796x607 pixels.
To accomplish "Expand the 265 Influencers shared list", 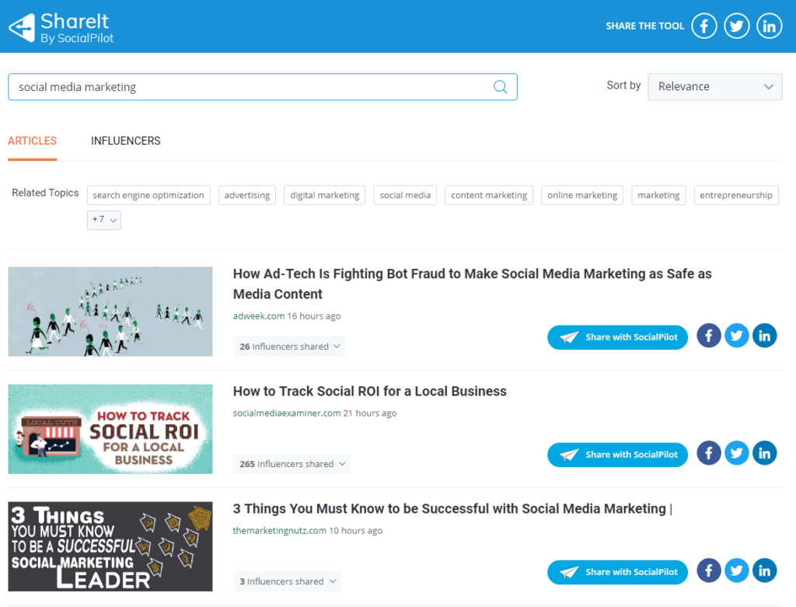I will pyautogui.click(x=292, y=464).
